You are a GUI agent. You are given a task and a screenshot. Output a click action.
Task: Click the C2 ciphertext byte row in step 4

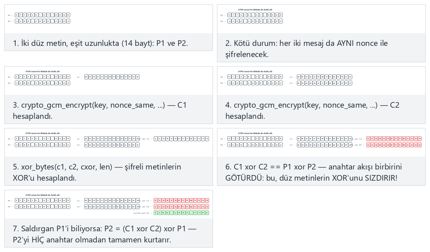pyautogui.click(x=324, y=83)
